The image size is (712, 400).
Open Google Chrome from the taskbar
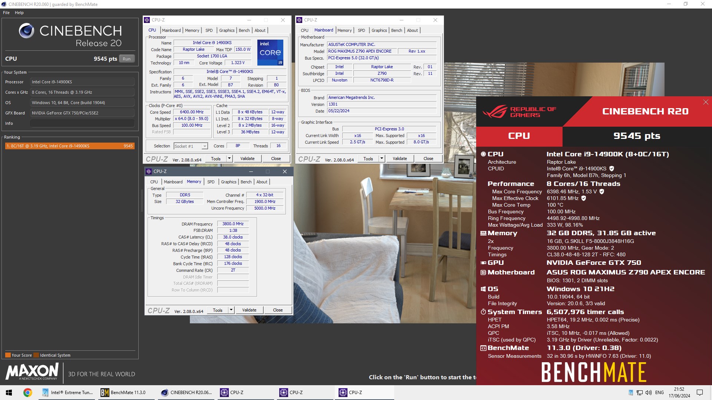pos(27,393)
